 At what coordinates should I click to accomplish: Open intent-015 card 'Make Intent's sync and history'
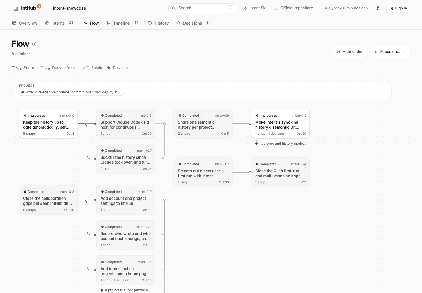(280, 124)
